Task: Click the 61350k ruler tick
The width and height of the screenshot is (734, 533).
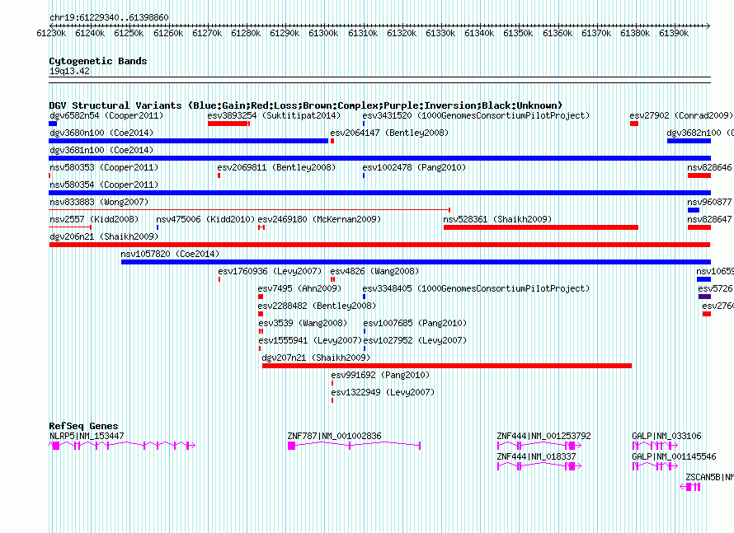Action: click(x=518, y=33)
